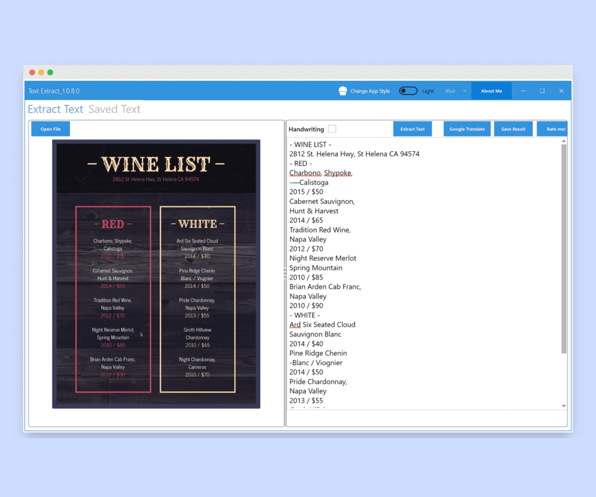596x497 pixels.
Task: Select the Extract Text tab heading
Action: pyautogui.click(x=55, y=109)
